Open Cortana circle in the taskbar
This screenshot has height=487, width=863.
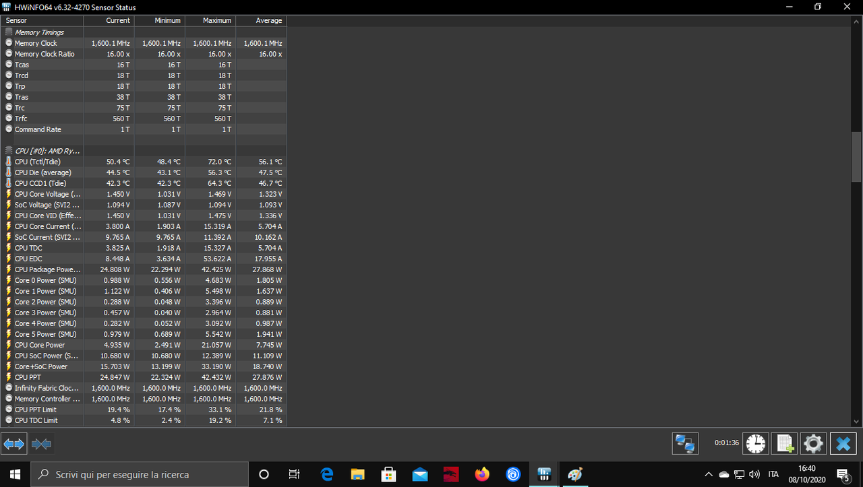264,474
